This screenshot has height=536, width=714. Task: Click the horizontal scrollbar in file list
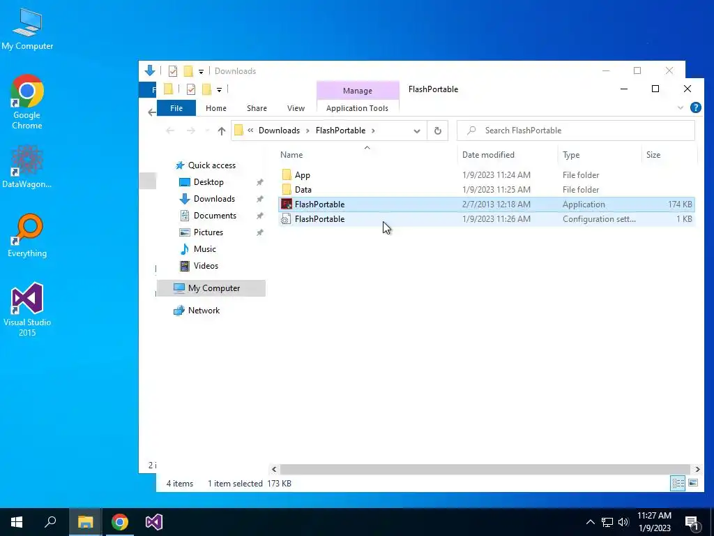[485, 469]
